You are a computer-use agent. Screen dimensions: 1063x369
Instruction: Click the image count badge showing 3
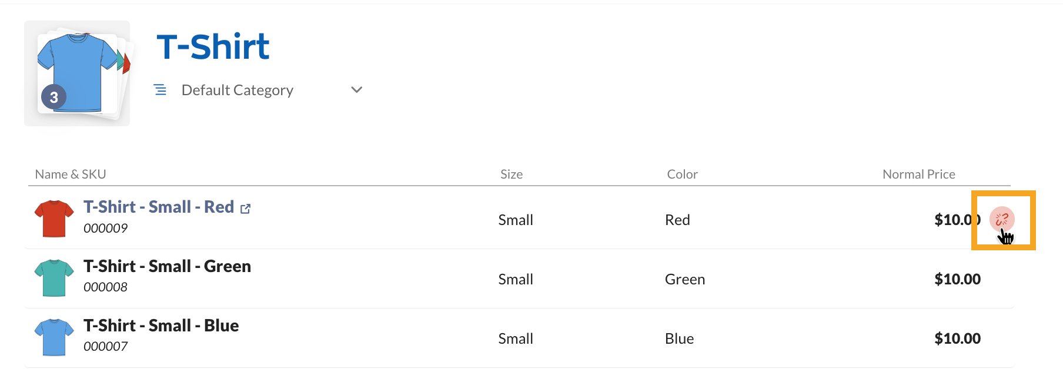coord(54,97)
